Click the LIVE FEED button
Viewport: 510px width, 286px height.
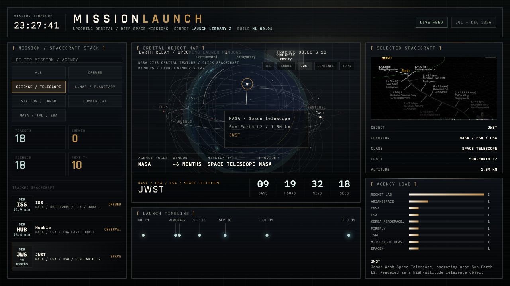click(x=432, y=22)
